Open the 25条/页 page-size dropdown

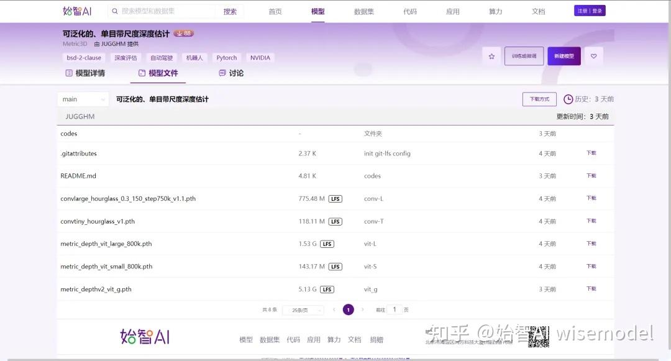click(303, 309)
